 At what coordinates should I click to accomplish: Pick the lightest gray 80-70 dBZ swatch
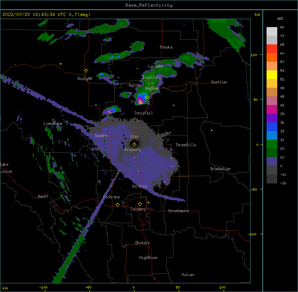(272, 31)
